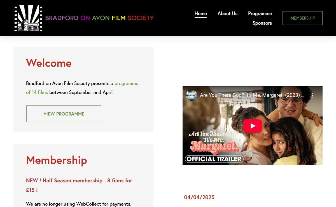Click the Membership button in header
The height and width of the screenshot is (207, 336).
click(302, 18)
